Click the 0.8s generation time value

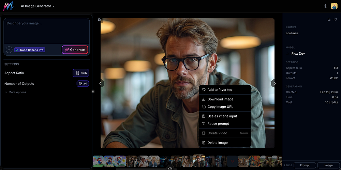click(335, 97)
